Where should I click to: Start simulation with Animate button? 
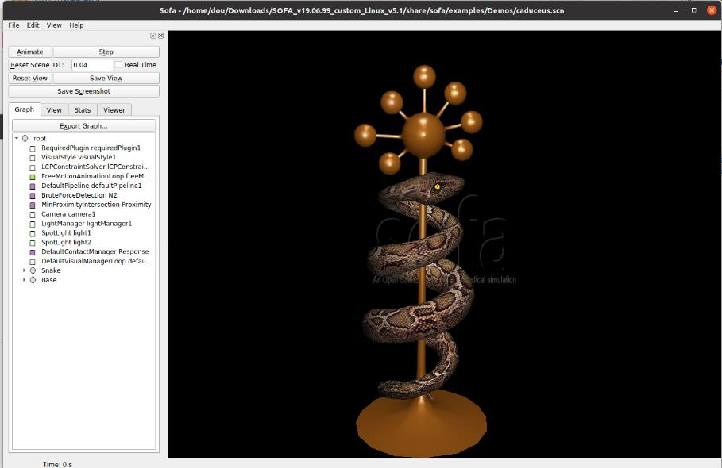(30, 52)
